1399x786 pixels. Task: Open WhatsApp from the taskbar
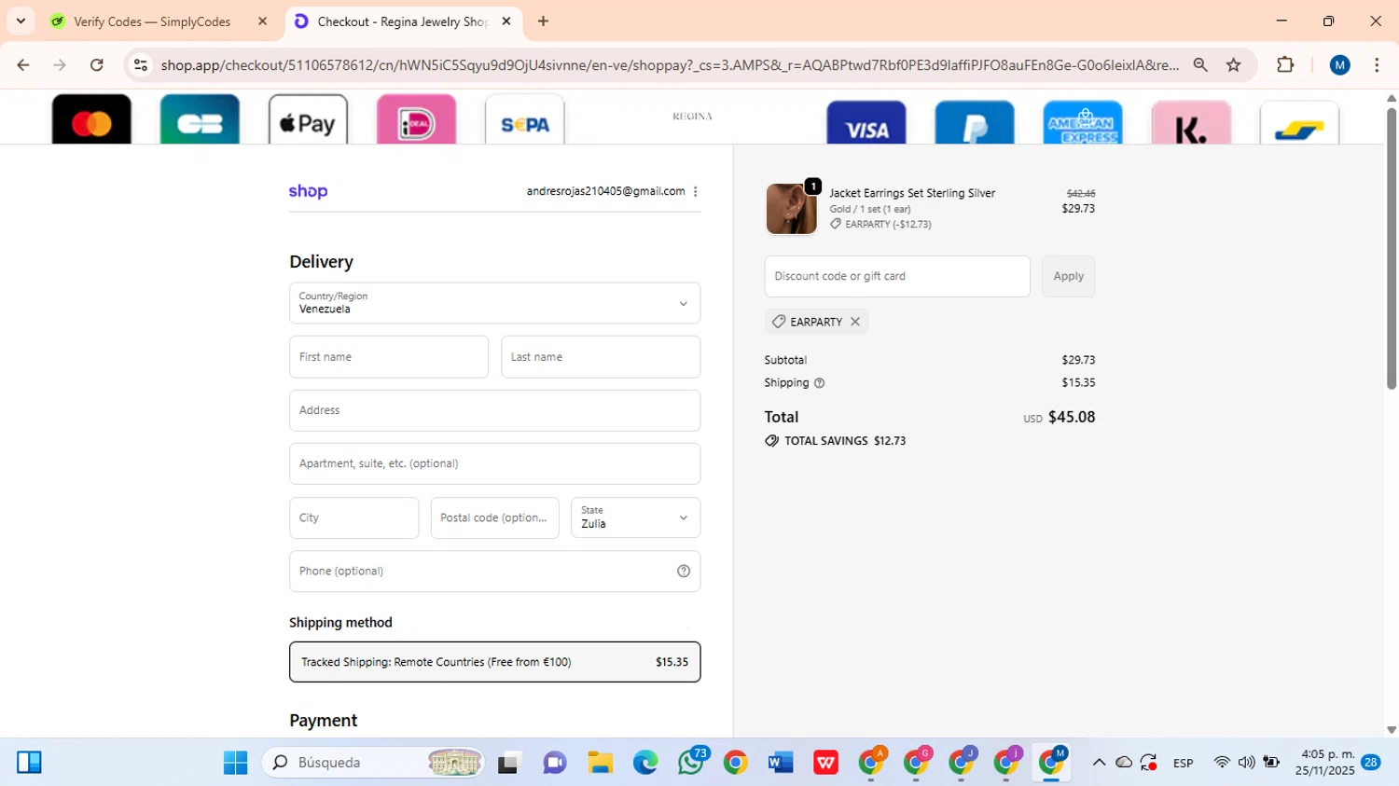[691, 763]
